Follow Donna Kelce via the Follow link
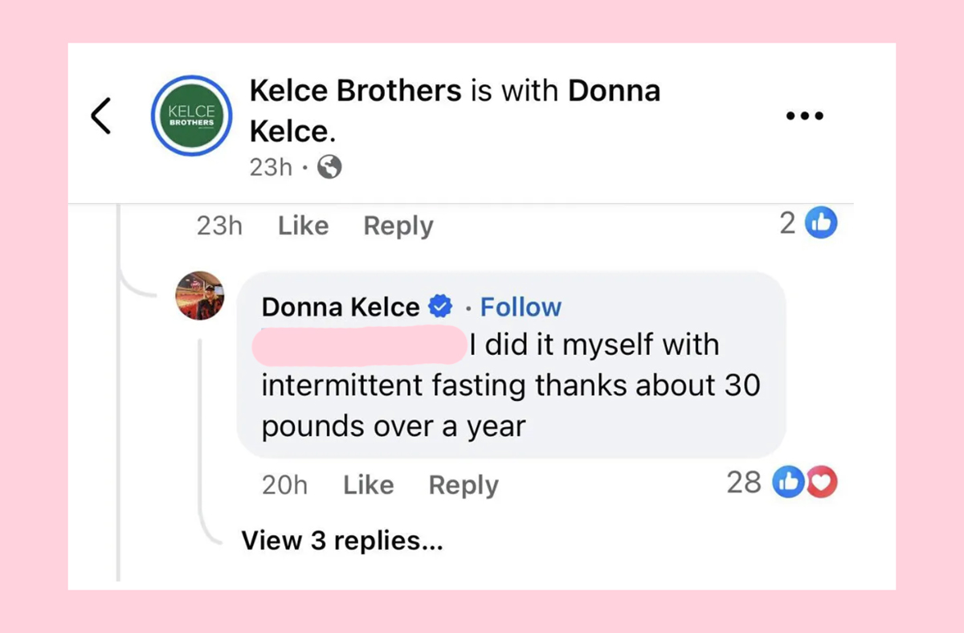Screen dimensions: 964x633 click(x=521, y=306)
